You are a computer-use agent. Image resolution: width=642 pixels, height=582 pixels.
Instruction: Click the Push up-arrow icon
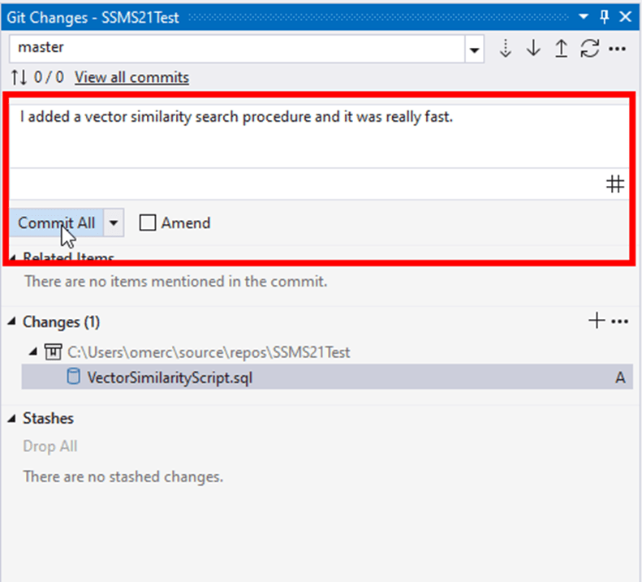[x=561, y=49]
